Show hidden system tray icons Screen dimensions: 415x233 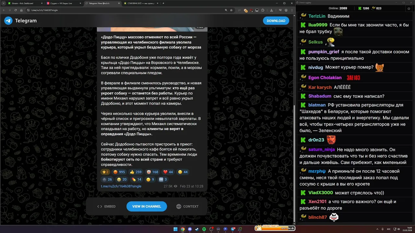(x=377, y=229)
